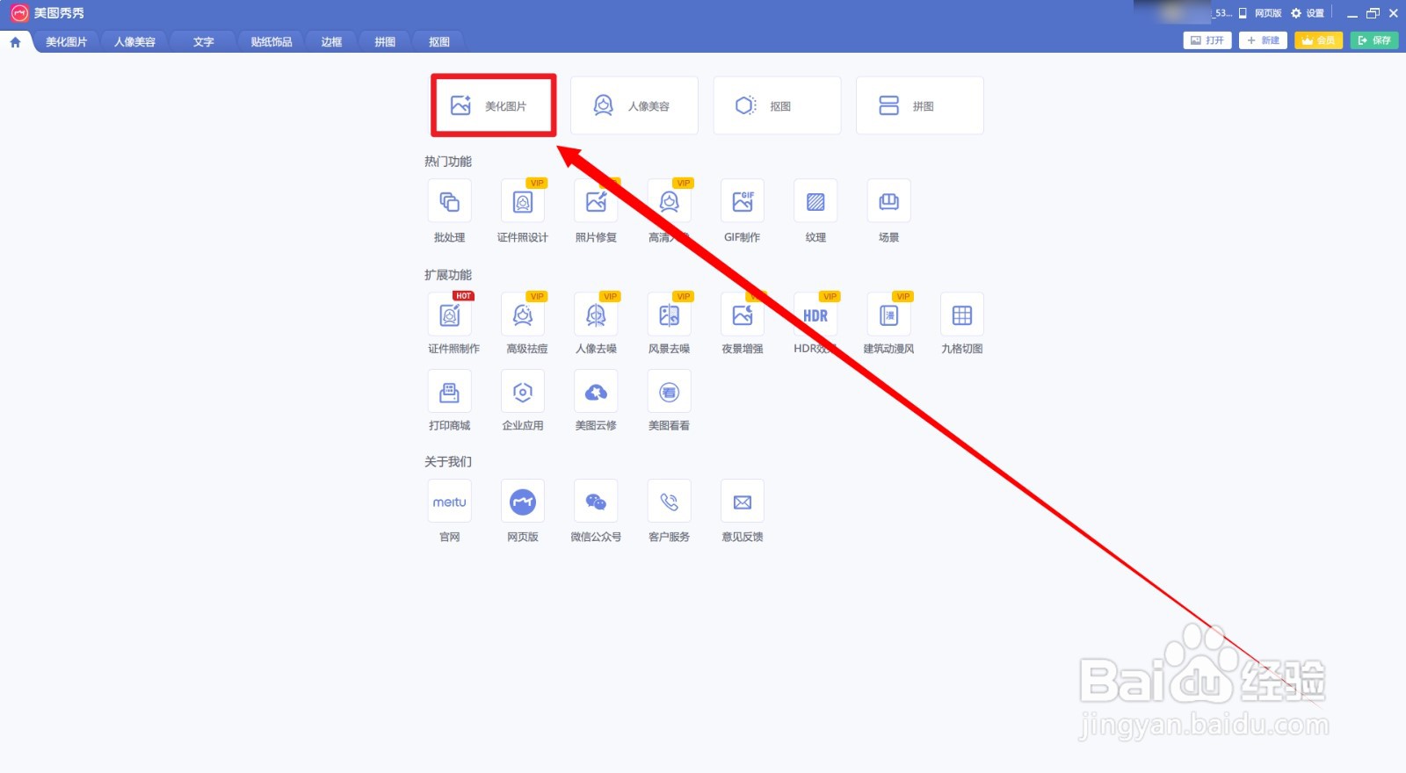Viewport: 1406px width, 773px height.
Task: Click the 美化图片 large card button
Action: (x=493, y=105)
